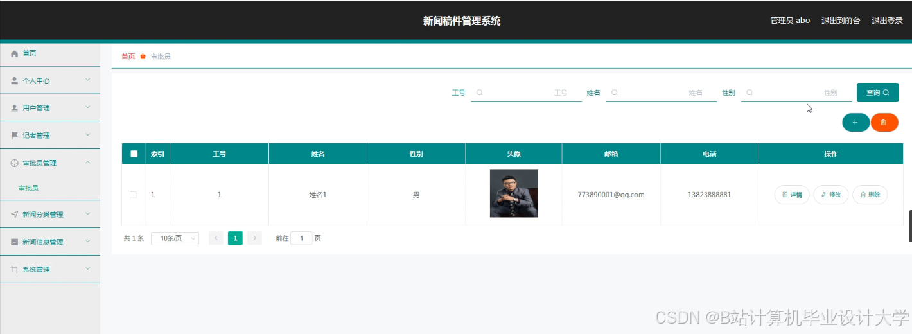Expand the 系统管理 menu chevron
Screen dimensions: 912x334
pyautogui.click(x=88, y=268)
